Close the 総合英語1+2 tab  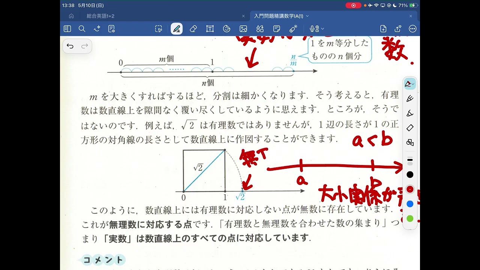(243, 16)
